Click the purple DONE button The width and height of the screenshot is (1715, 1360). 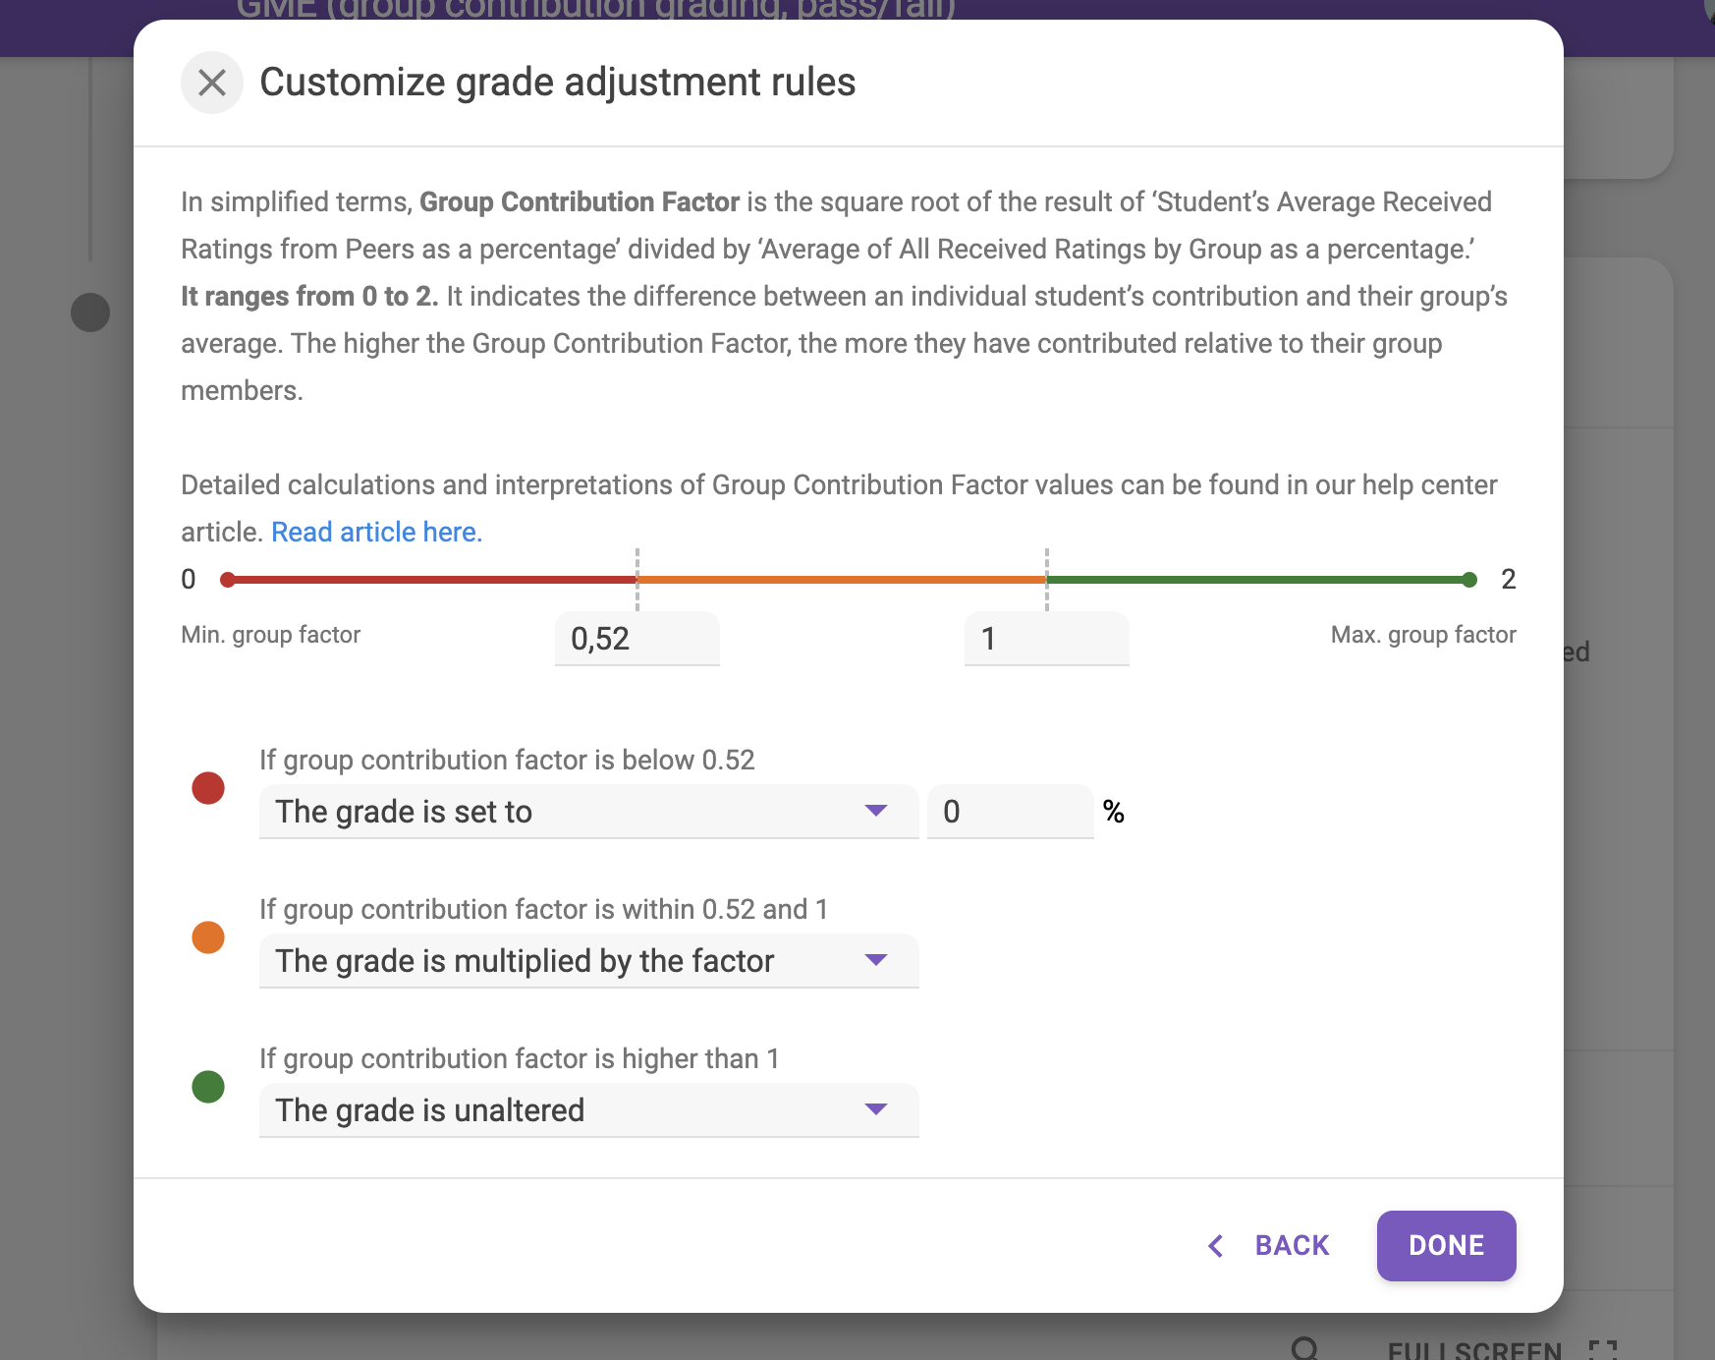point(1446,1245)
